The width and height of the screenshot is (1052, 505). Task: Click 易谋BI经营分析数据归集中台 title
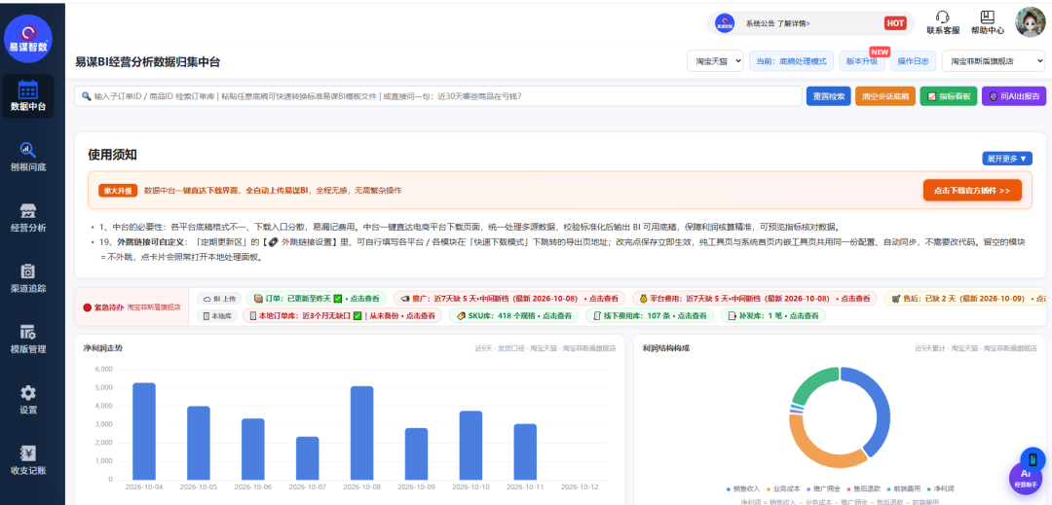pos(148,62)
